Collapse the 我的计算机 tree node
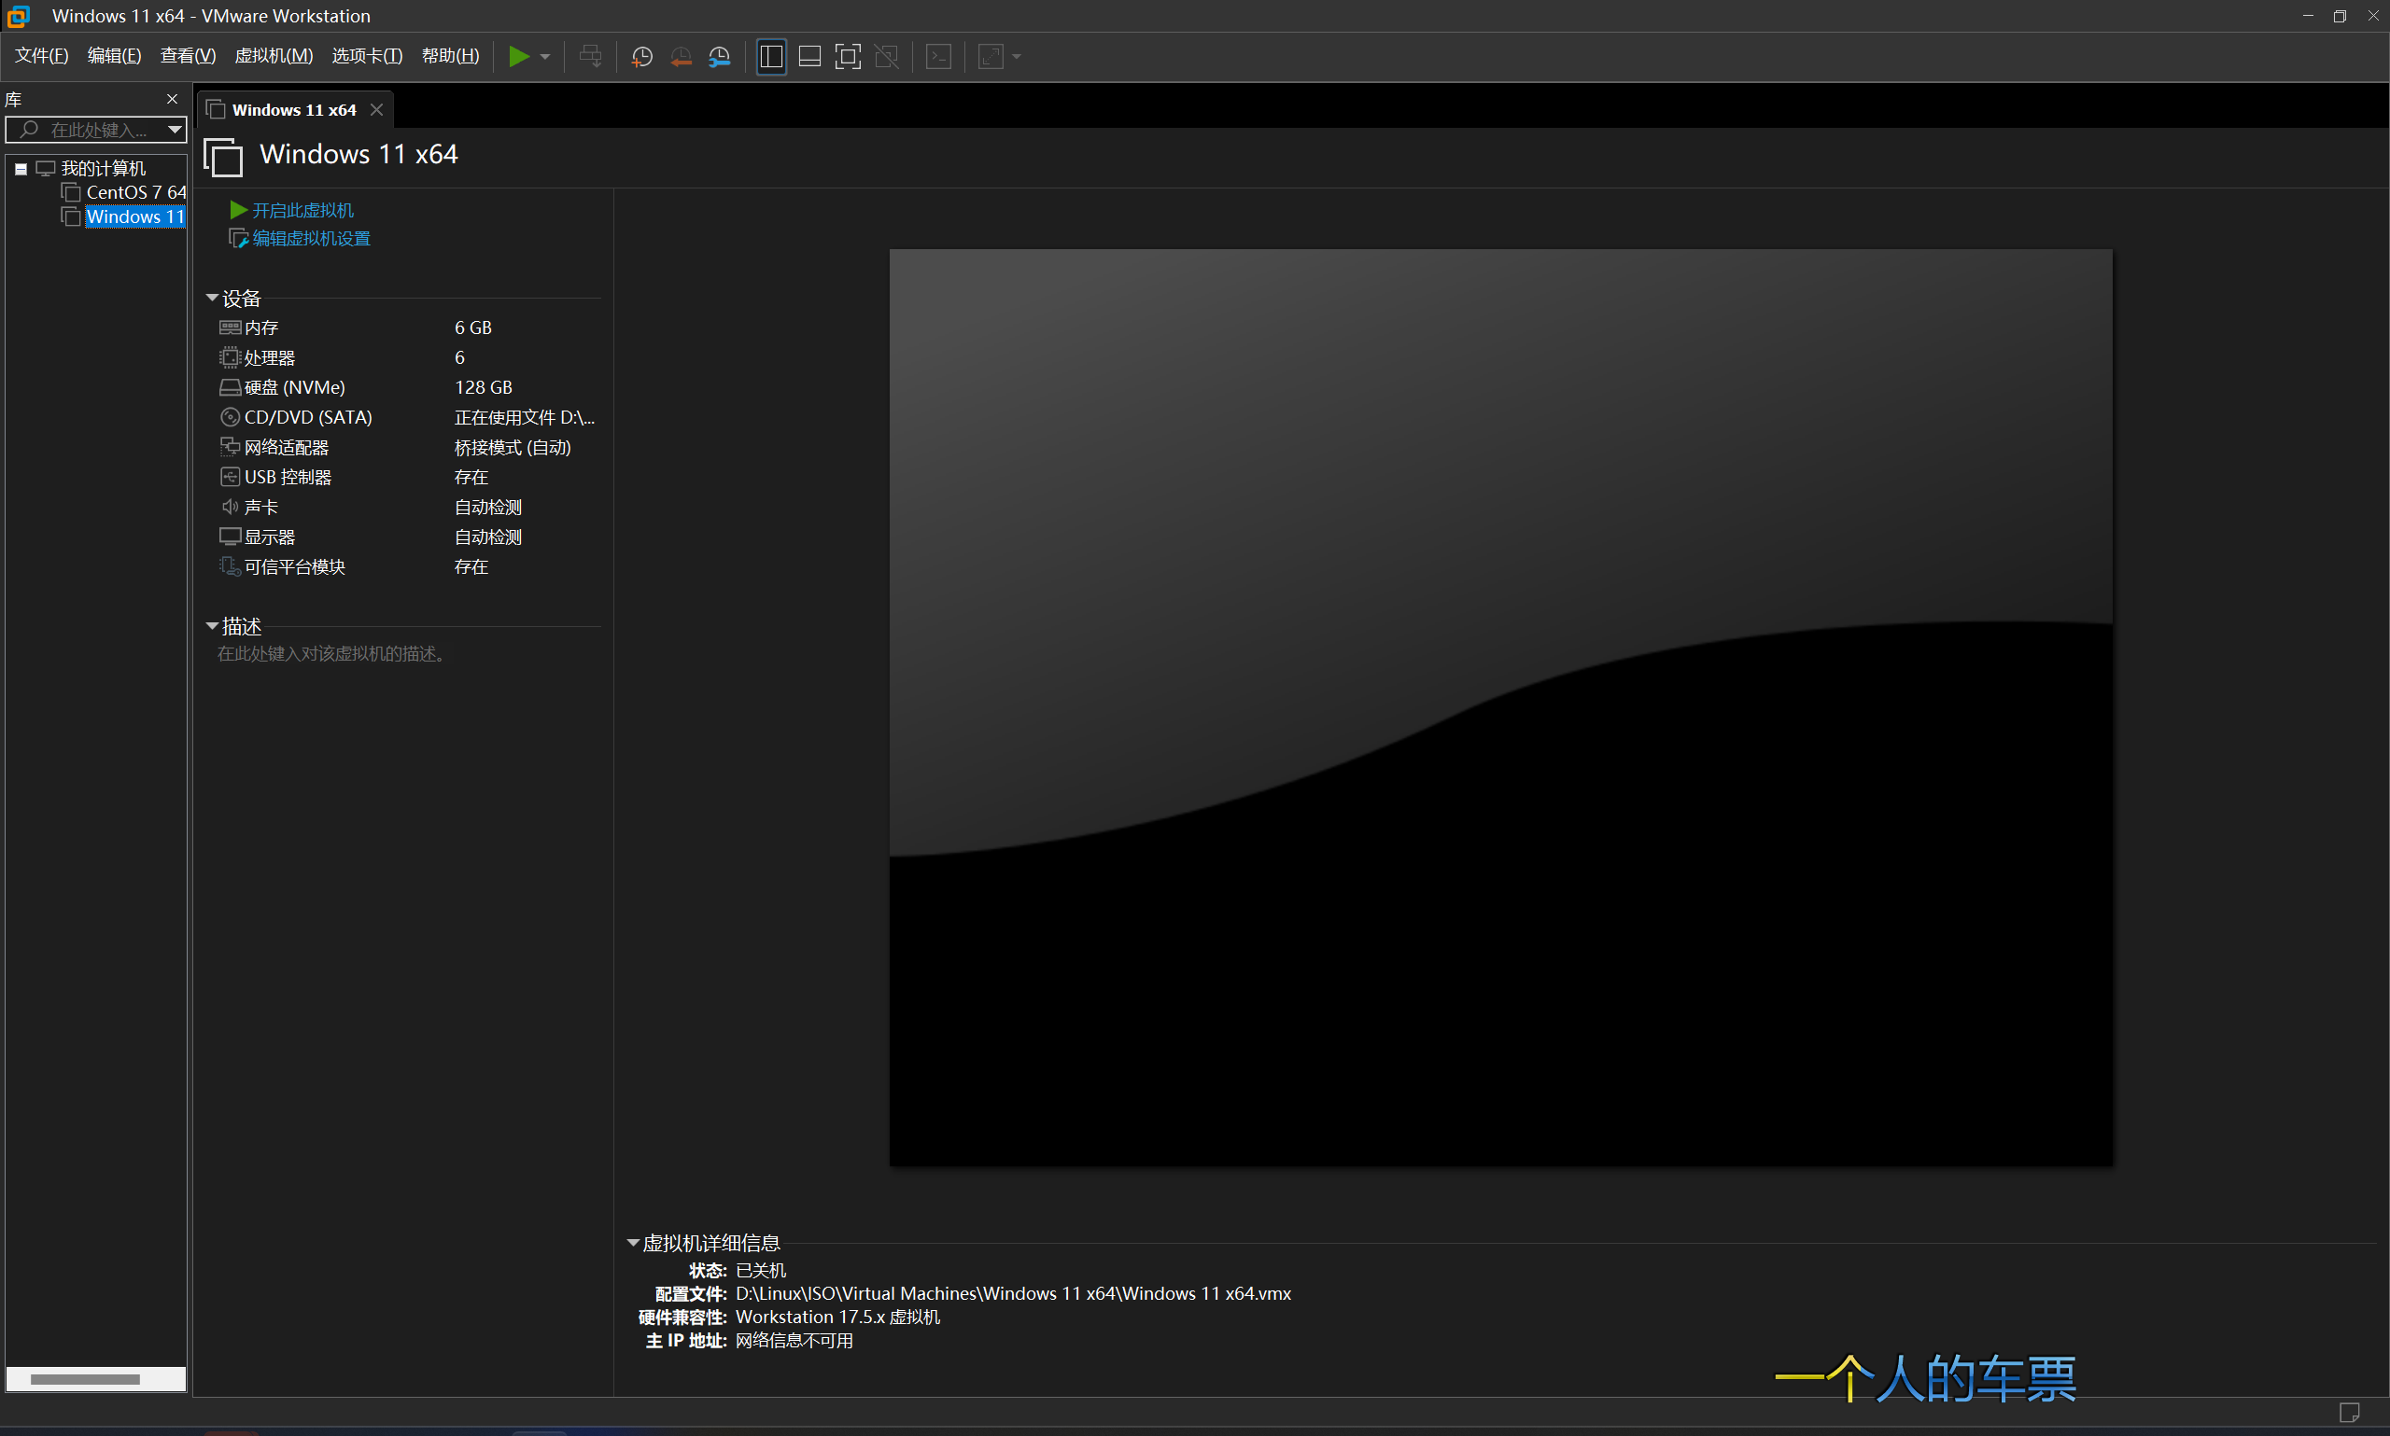This screenshot has height=1436, width=2390. pyautogui.click(x=21, y=169)
